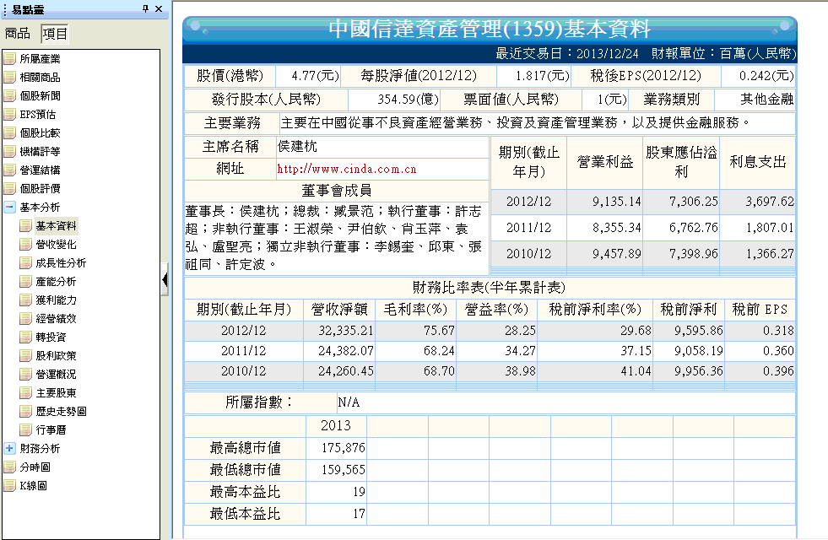This screenshot has height=540, width=828.
Task: Click the 營收淨額 value 32,335.21
Action: click(x=345, y=331)
